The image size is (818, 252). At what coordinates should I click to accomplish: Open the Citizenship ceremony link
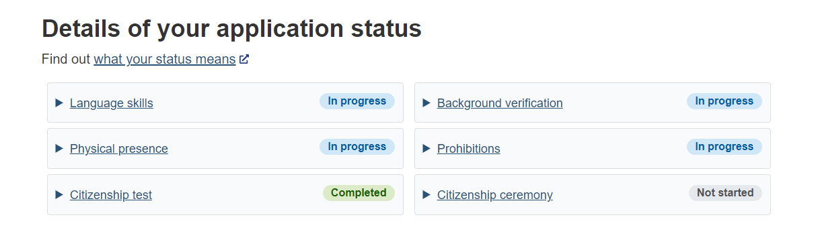pyautogui.click(x=495, y=195)
